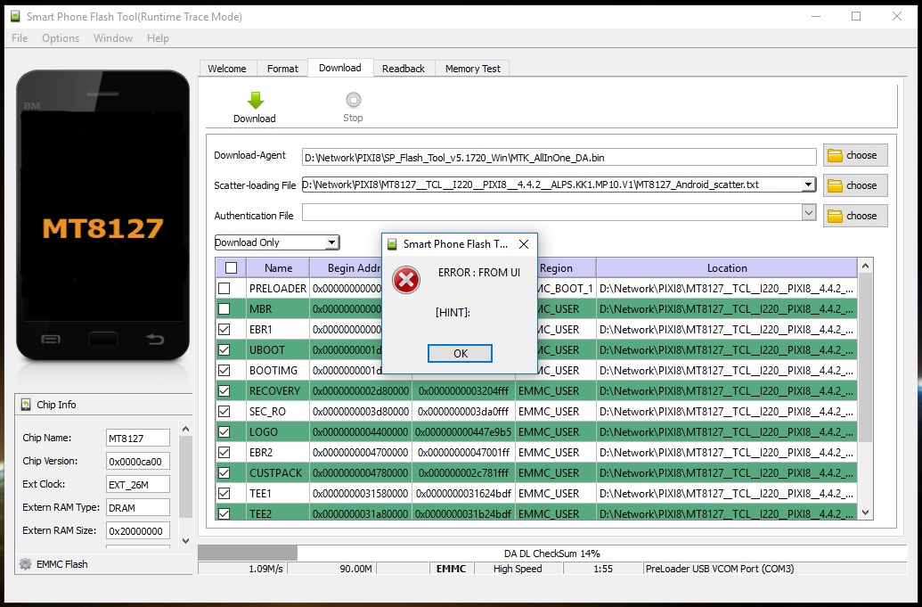Switch to the Memory Test tab
The height and width of the screenshot is (607, 922).
click(473, 69)
